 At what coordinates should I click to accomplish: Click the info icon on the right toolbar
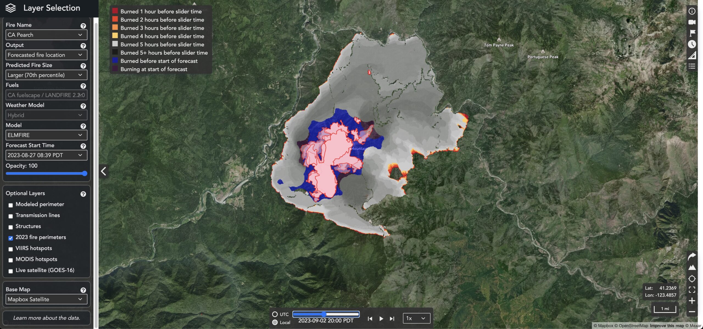click(x=692, y=11)
